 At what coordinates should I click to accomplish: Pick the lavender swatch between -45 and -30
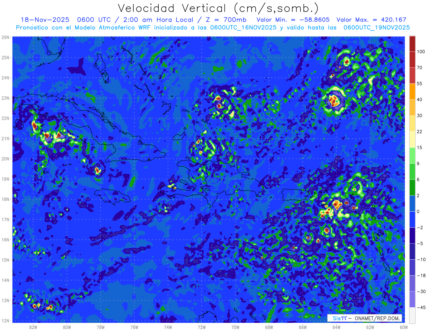[412, 299]
